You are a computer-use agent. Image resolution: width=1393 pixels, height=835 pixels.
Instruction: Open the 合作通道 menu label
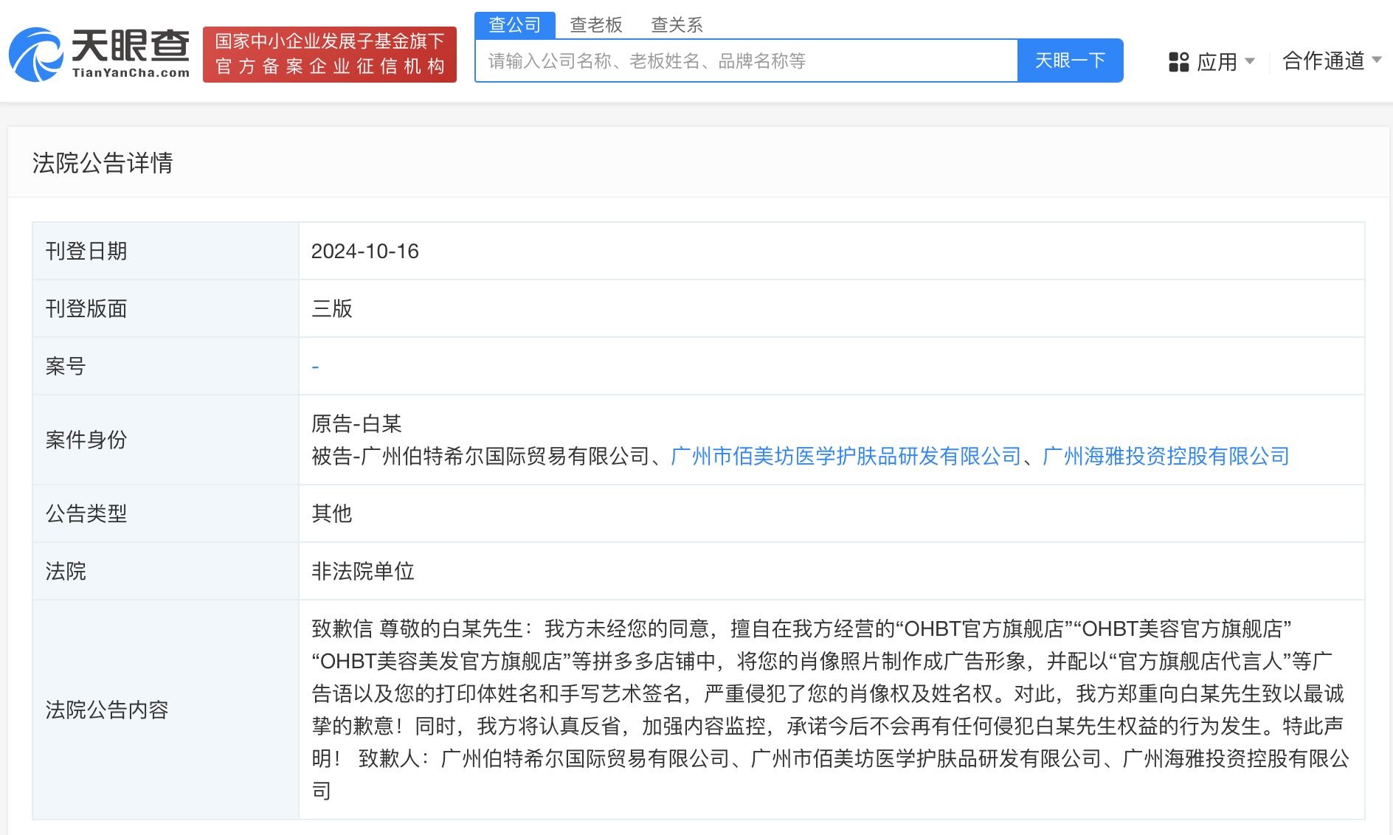tap(1324, 61)
